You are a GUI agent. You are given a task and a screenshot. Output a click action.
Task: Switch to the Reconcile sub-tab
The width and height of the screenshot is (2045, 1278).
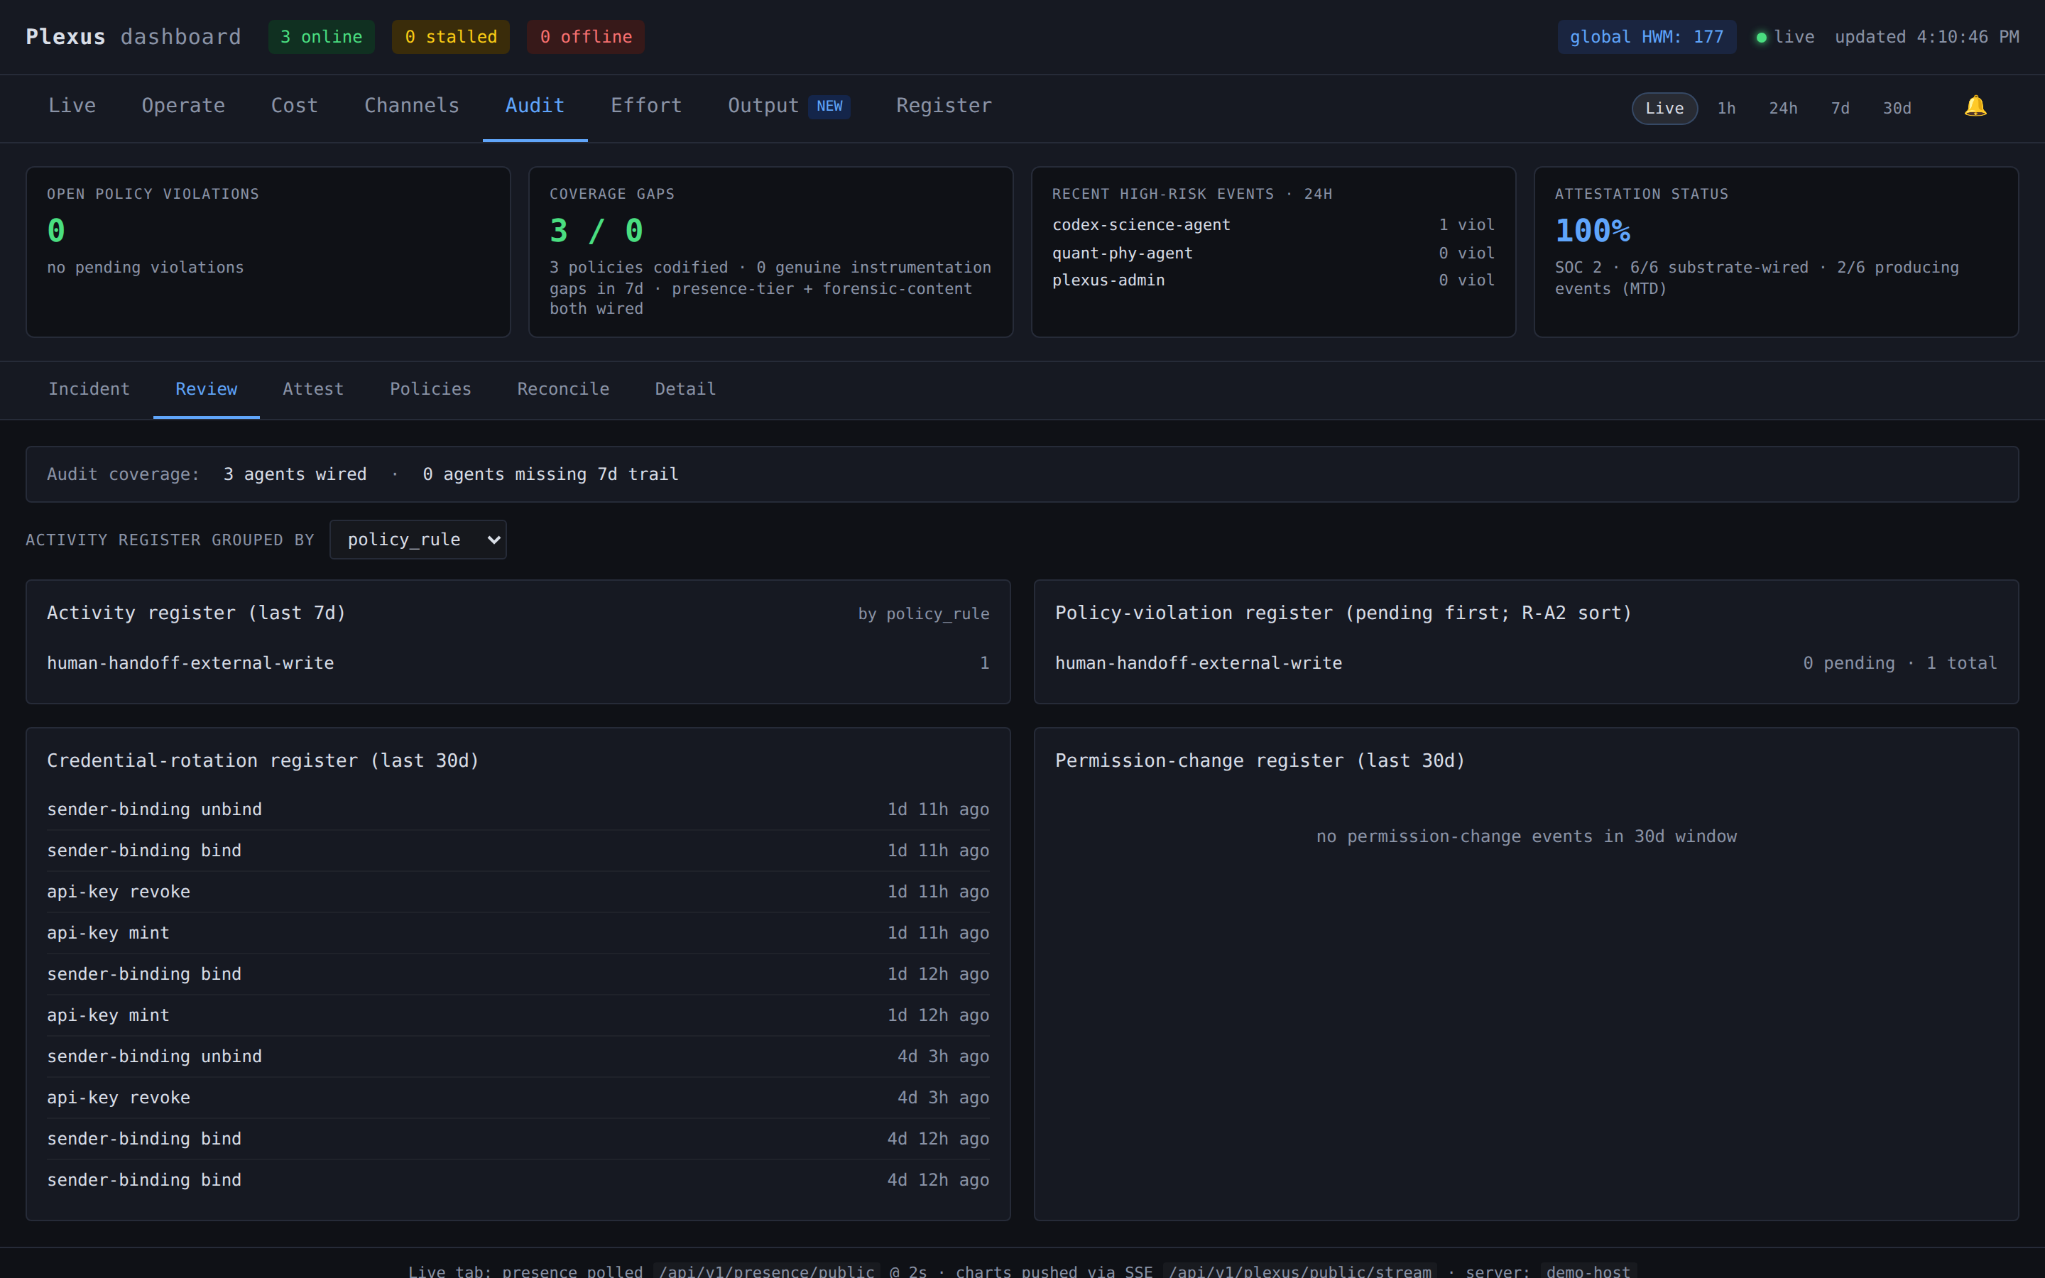[x=563, y=389]
